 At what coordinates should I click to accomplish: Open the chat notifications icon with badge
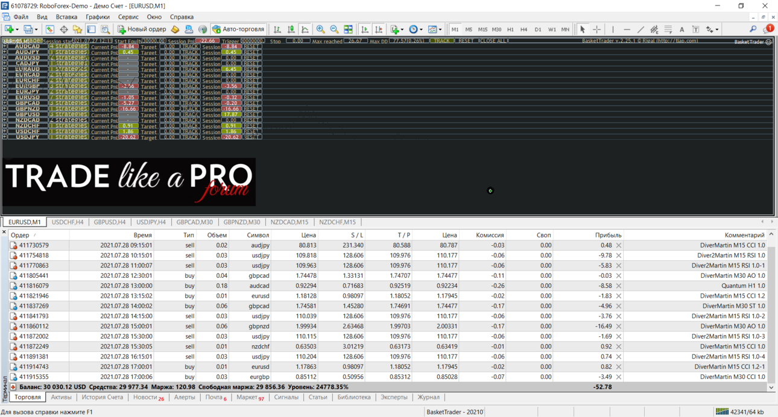click(x=768, y=29)
